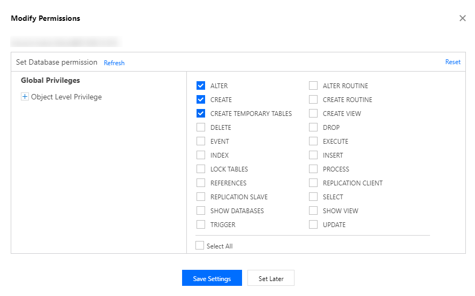The width and height of the screenshot is (475, 296).
Task: Toggle the Select All checkbox
Action: coord(200,246)
